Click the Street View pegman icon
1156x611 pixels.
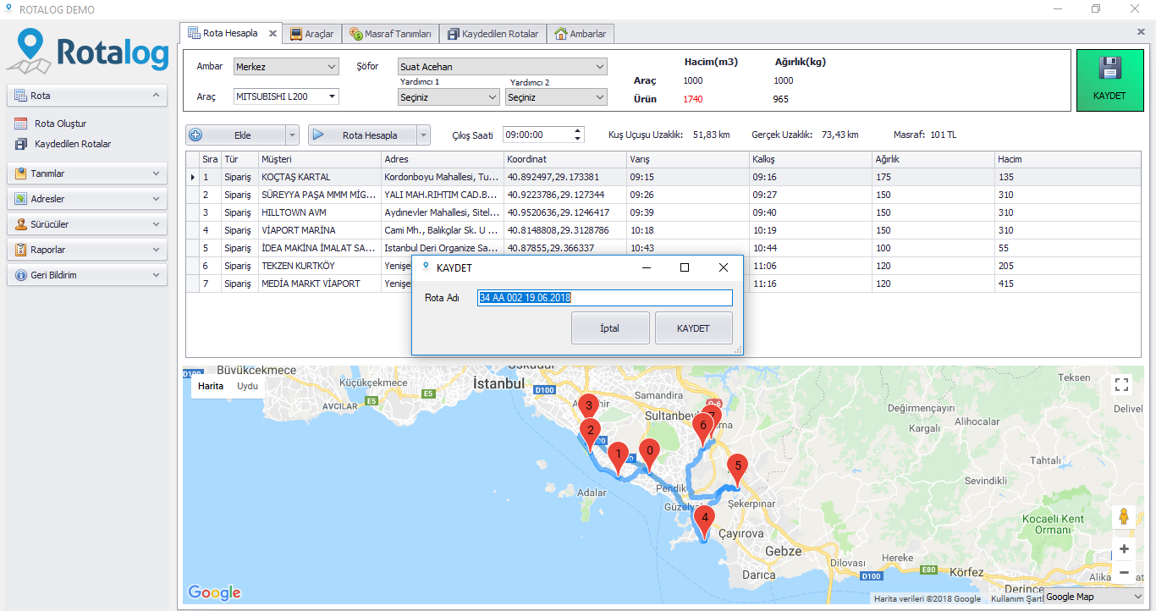1124,517
